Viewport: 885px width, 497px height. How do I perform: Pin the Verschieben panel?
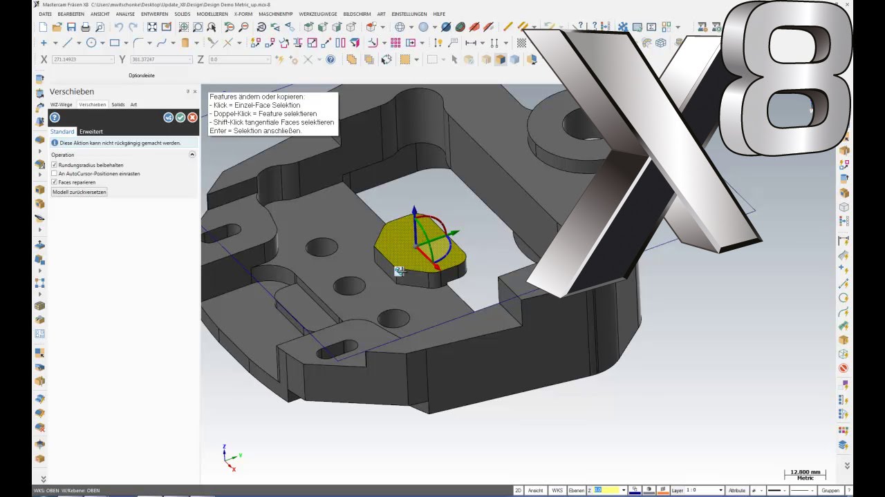[x=187, y=91]
